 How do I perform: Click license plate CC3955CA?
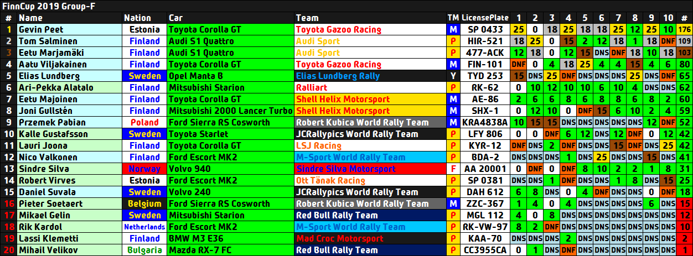point(485,250)
